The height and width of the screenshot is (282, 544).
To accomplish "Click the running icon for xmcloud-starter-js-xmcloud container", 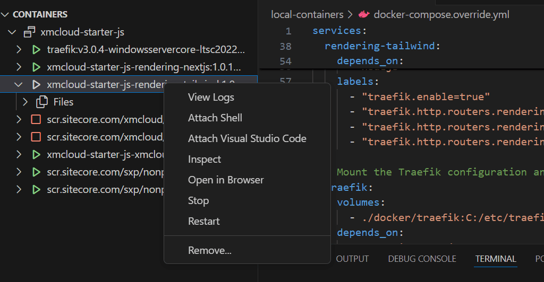I will pyautogui.click(x=36, y=154).
